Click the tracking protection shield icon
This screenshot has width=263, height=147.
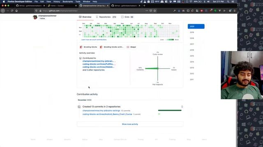coord(36,11)
